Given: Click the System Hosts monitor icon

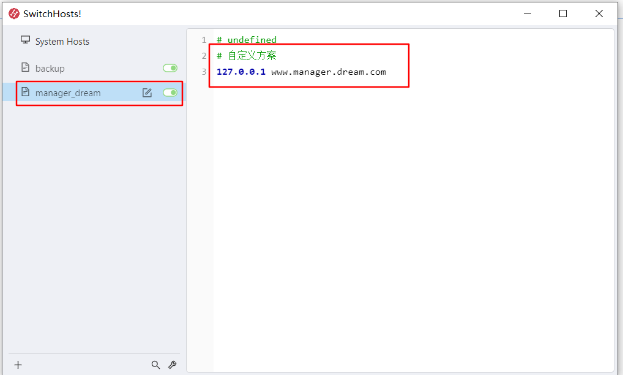Looking at the screenshot, I should [26, 40].
